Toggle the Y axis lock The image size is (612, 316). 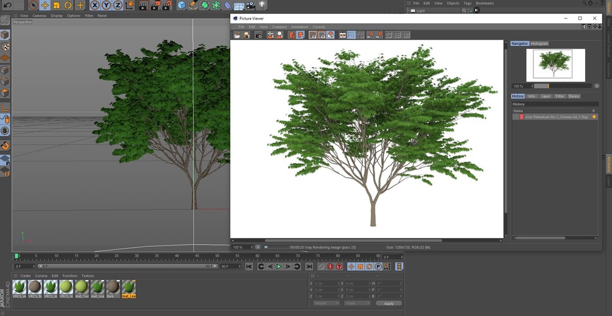coord(106,5)
